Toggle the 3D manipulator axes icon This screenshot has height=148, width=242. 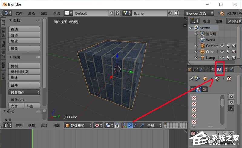(124, 125)
